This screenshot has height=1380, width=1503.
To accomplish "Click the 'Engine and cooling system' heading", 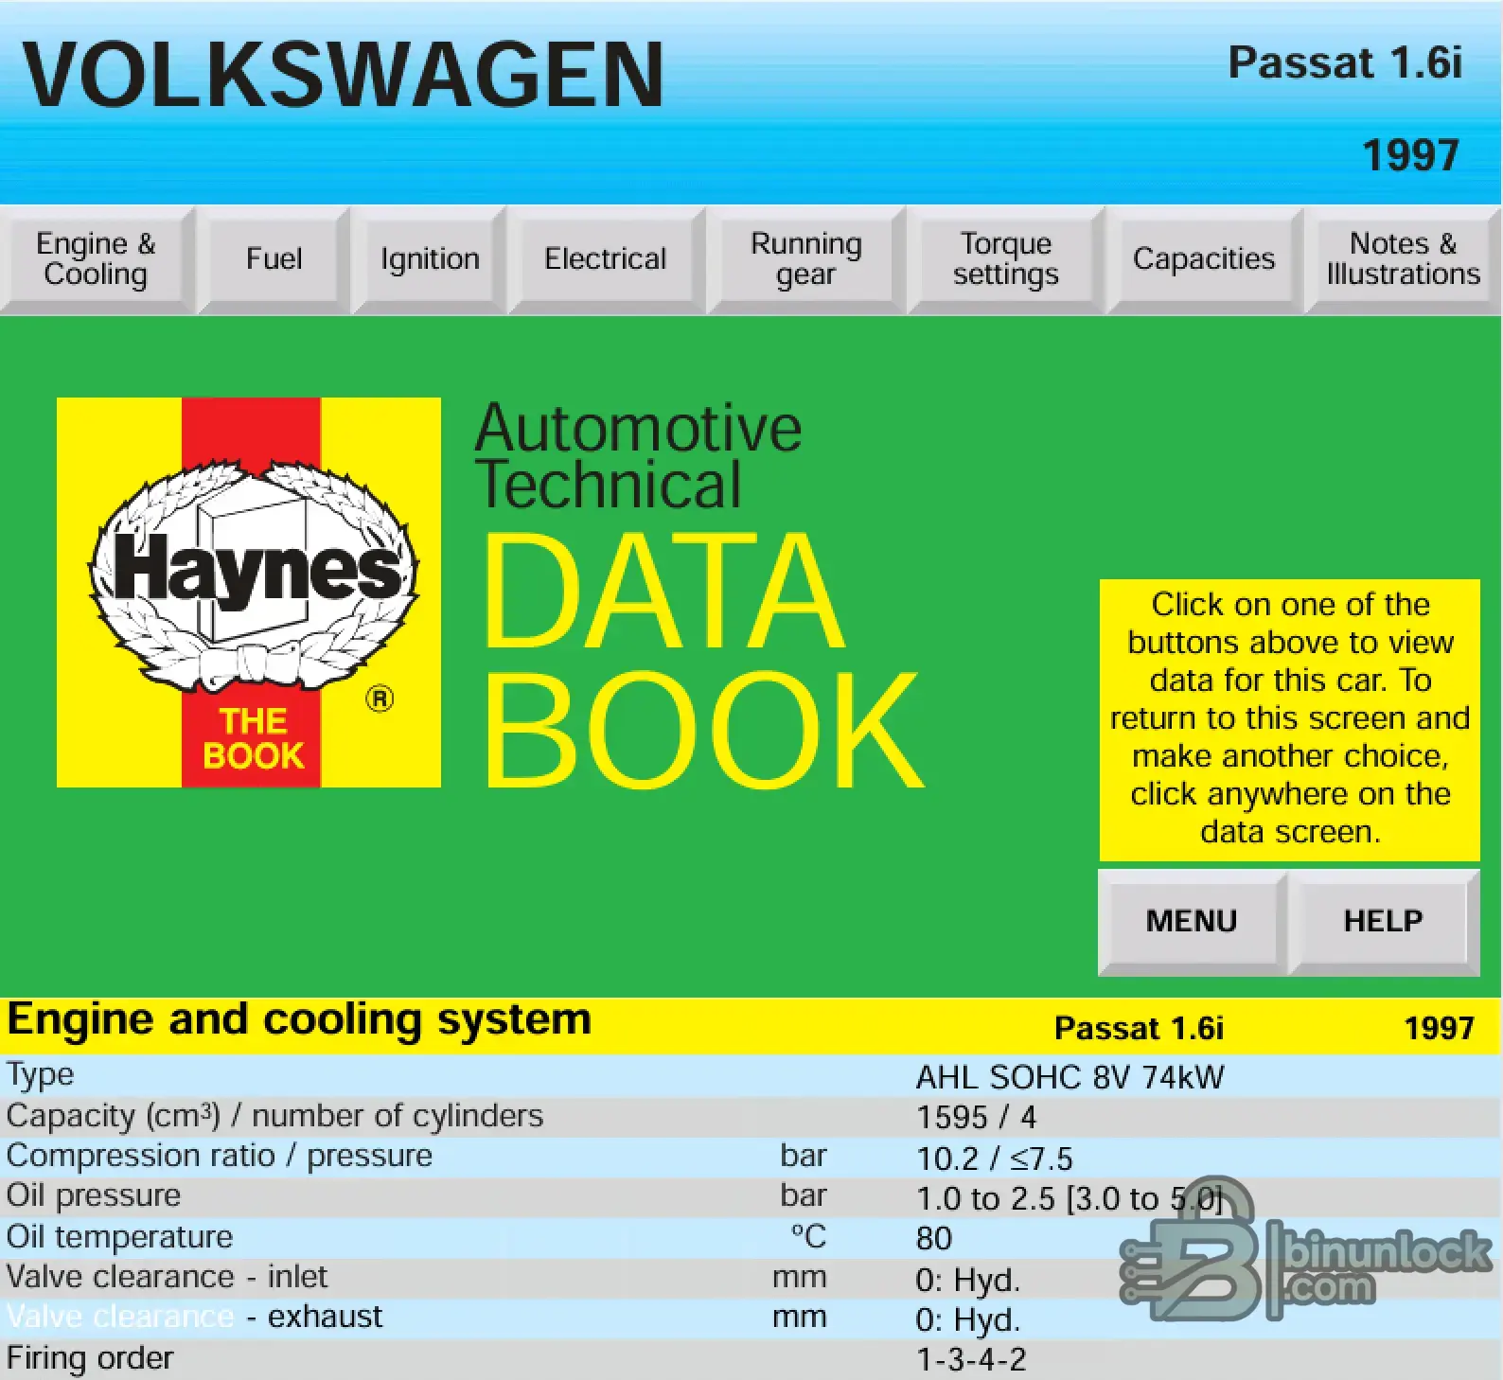I will tap(299, 1020).
